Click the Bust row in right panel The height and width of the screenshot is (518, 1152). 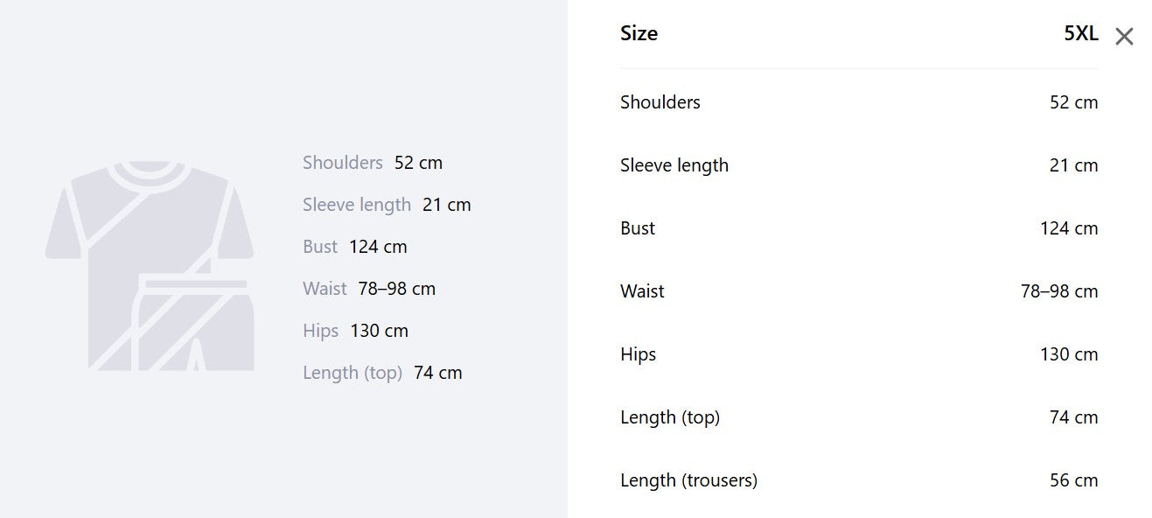pyautogui.click(x=859, y=228)
